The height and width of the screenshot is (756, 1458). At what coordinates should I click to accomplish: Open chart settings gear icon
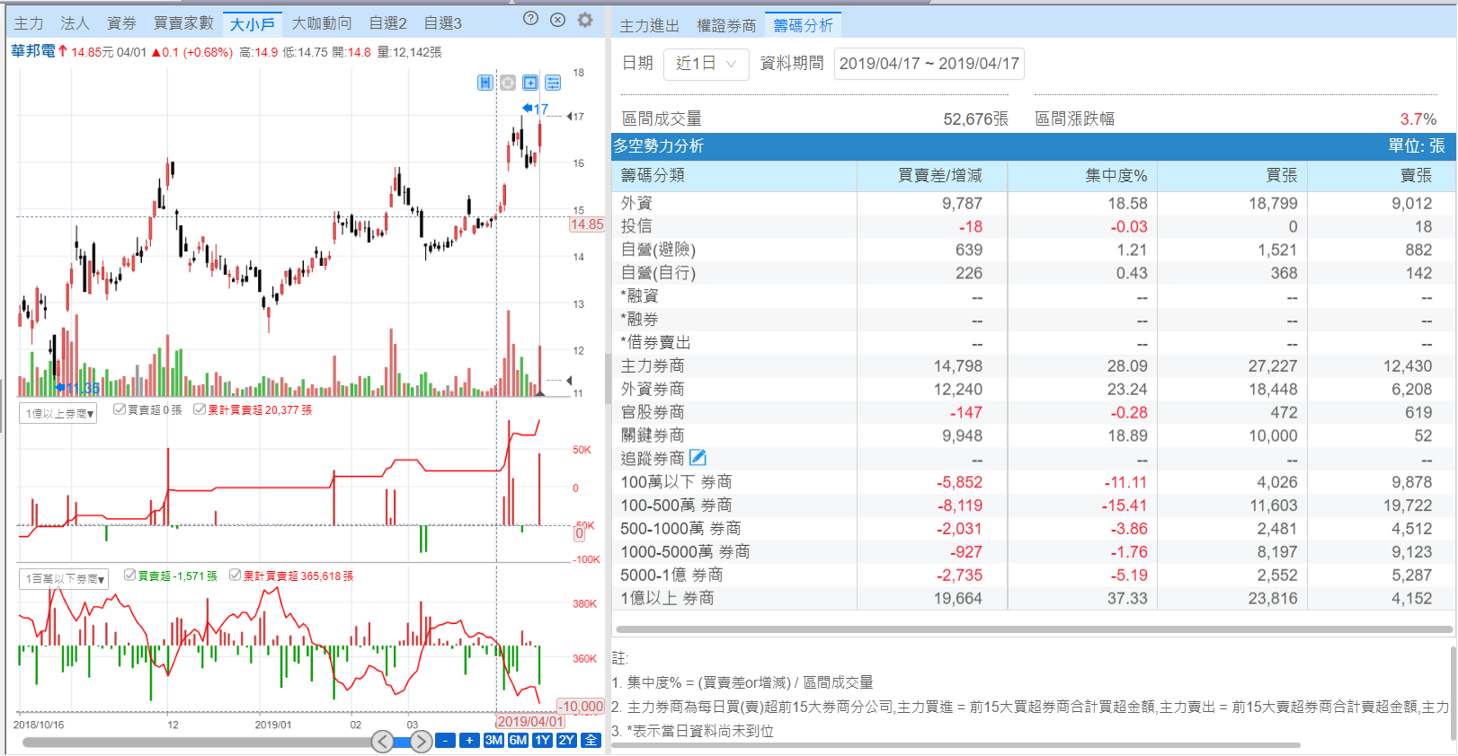[585, 20]
